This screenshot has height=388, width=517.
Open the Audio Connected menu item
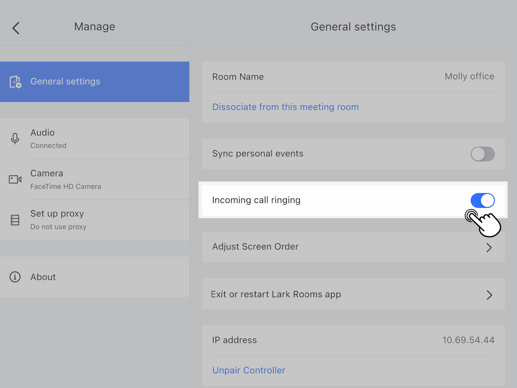tap(48, 138)
